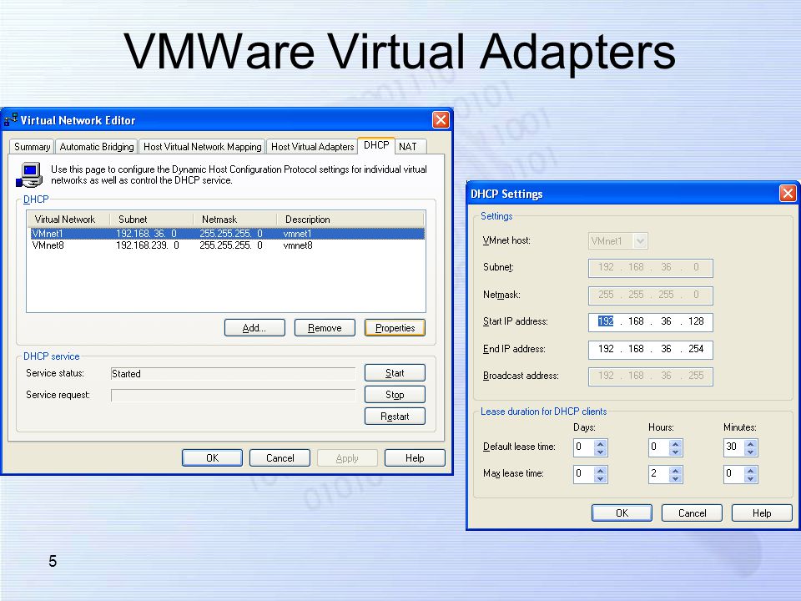This screenshot has height=601, width=801.
Task: Close the DHCP Settings dialog
Action: pos(787,194)
